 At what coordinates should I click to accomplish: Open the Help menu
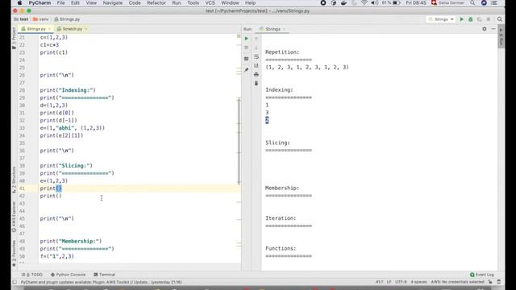(x=250, y=3)
